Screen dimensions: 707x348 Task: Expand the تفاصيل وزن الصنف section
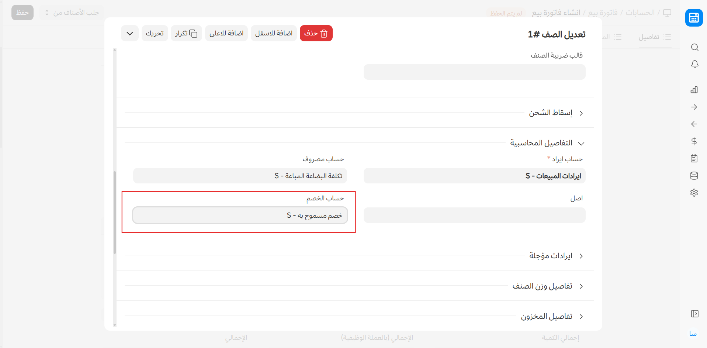pos(542,286)
